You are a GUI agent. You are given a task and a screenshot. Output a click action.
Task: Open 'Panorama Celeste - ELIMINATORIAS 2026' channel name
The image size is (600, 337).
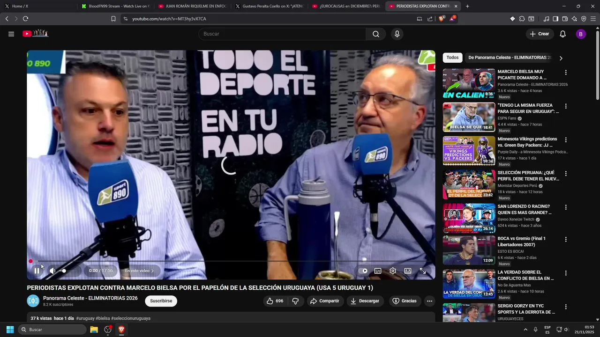(90, 298)
